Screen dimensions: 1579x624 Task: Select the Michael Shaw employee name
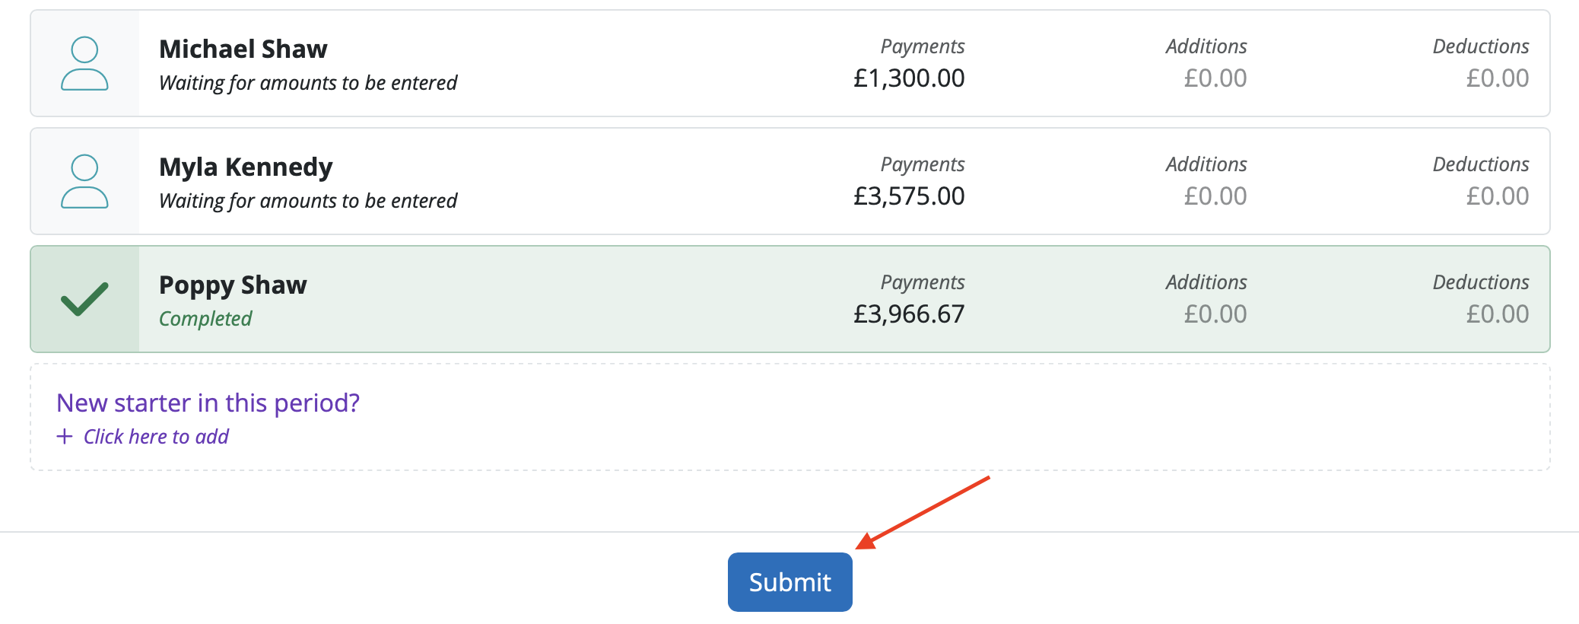point(243,49)
